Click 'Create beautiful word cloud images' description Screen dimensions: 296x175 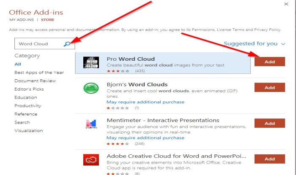click(x=165, y=65)
